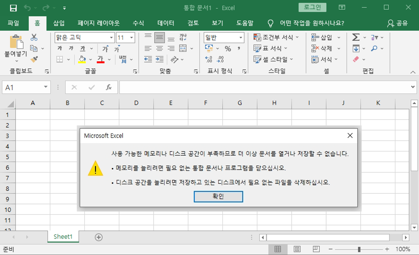Screen dimensions: 419x255
Task: Open the 데이터 ribbon tab
Action: pyautogui.click(x=166, y=23)
